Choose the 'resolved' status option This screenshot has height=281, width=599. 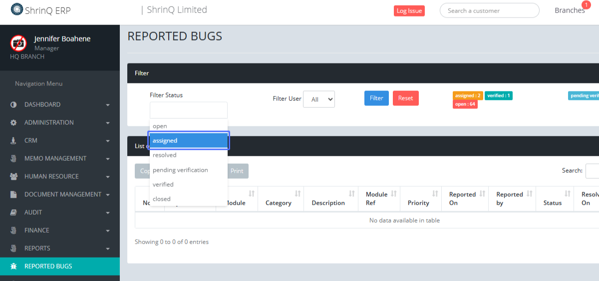coord(165,155)
